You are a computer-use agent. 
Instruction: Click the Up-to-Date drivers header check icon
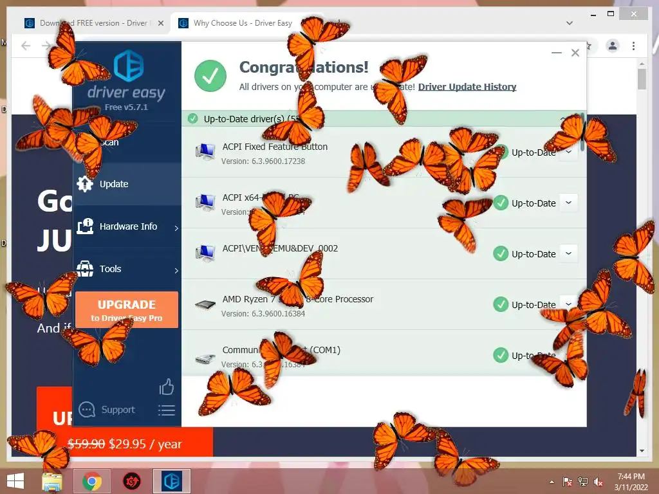[193, 119]
